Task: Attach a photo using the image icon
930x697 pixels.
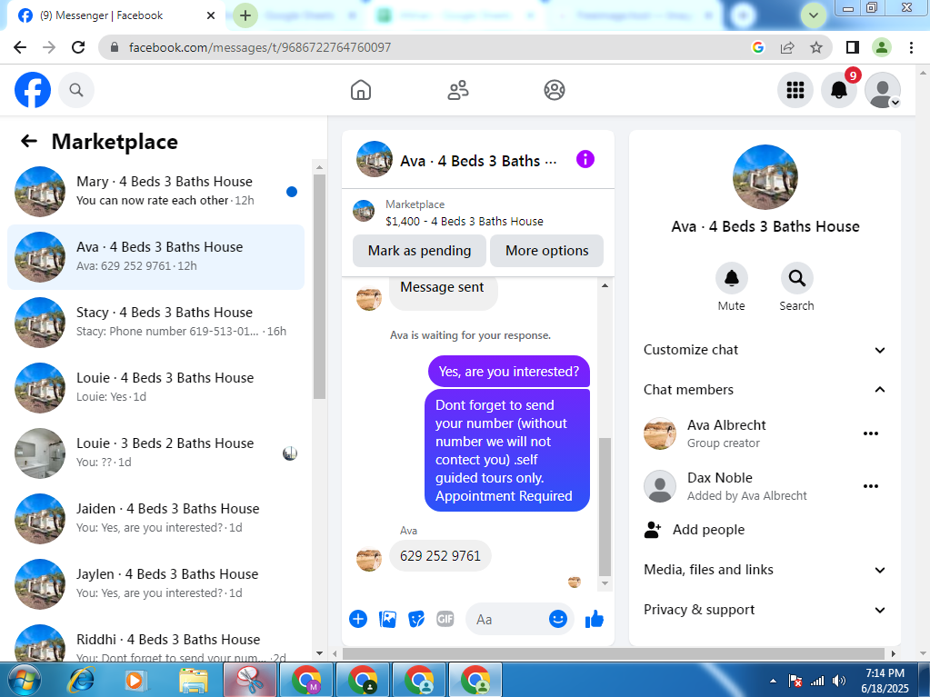Action: [387, 620]
